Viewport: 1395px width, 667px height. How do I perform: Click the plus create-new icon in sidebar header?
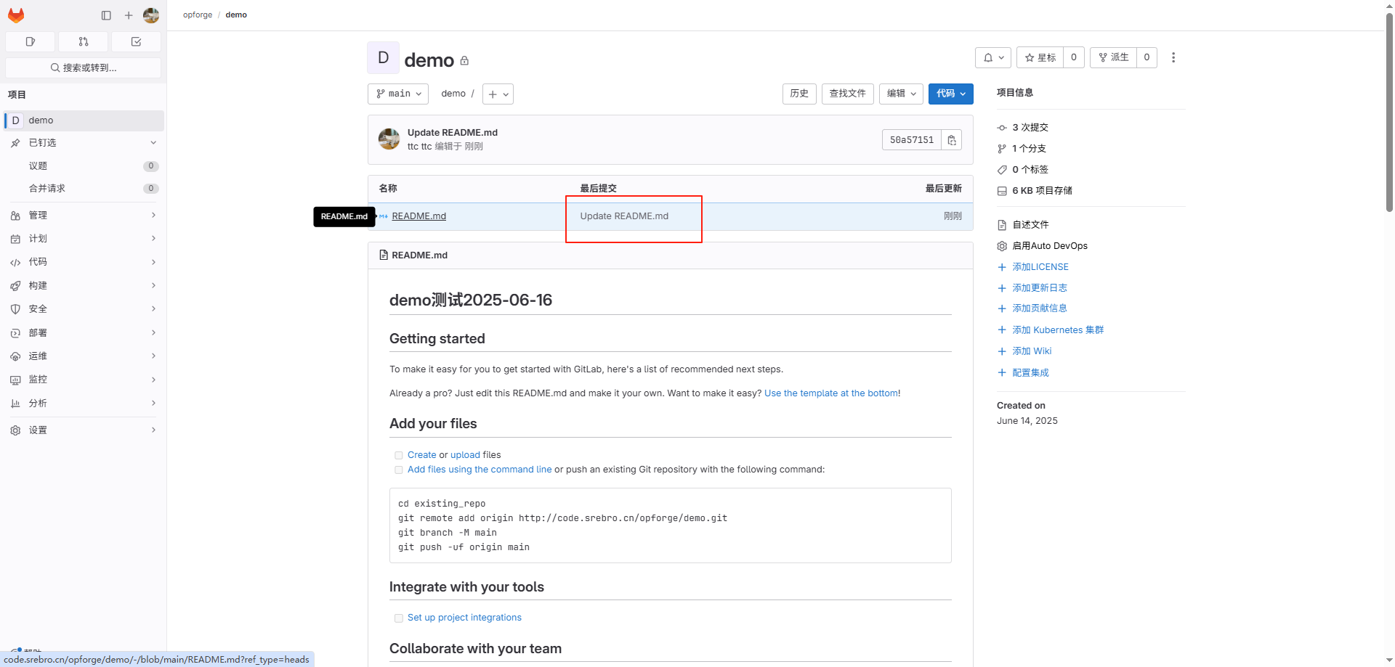point(129,15)
